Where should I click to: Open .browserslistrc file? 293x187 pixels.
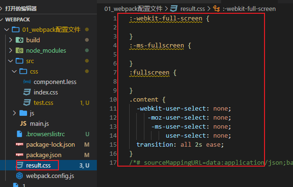[x=46, y=134]
